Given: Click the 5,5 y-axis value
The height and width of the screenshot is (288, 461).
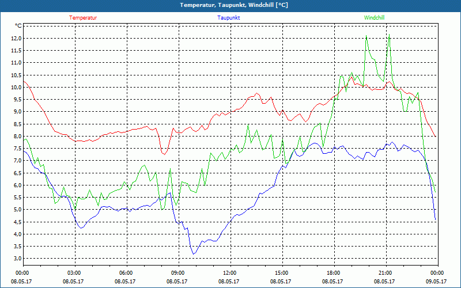Looking at the screenshot, I should [18, 198].
